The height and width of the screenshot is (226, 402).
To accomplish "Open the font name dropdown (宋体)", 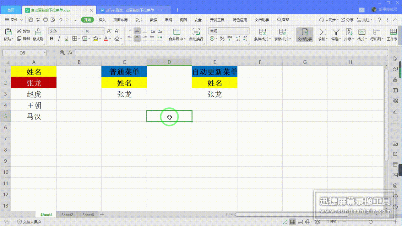I will click(x=82, y=31).
